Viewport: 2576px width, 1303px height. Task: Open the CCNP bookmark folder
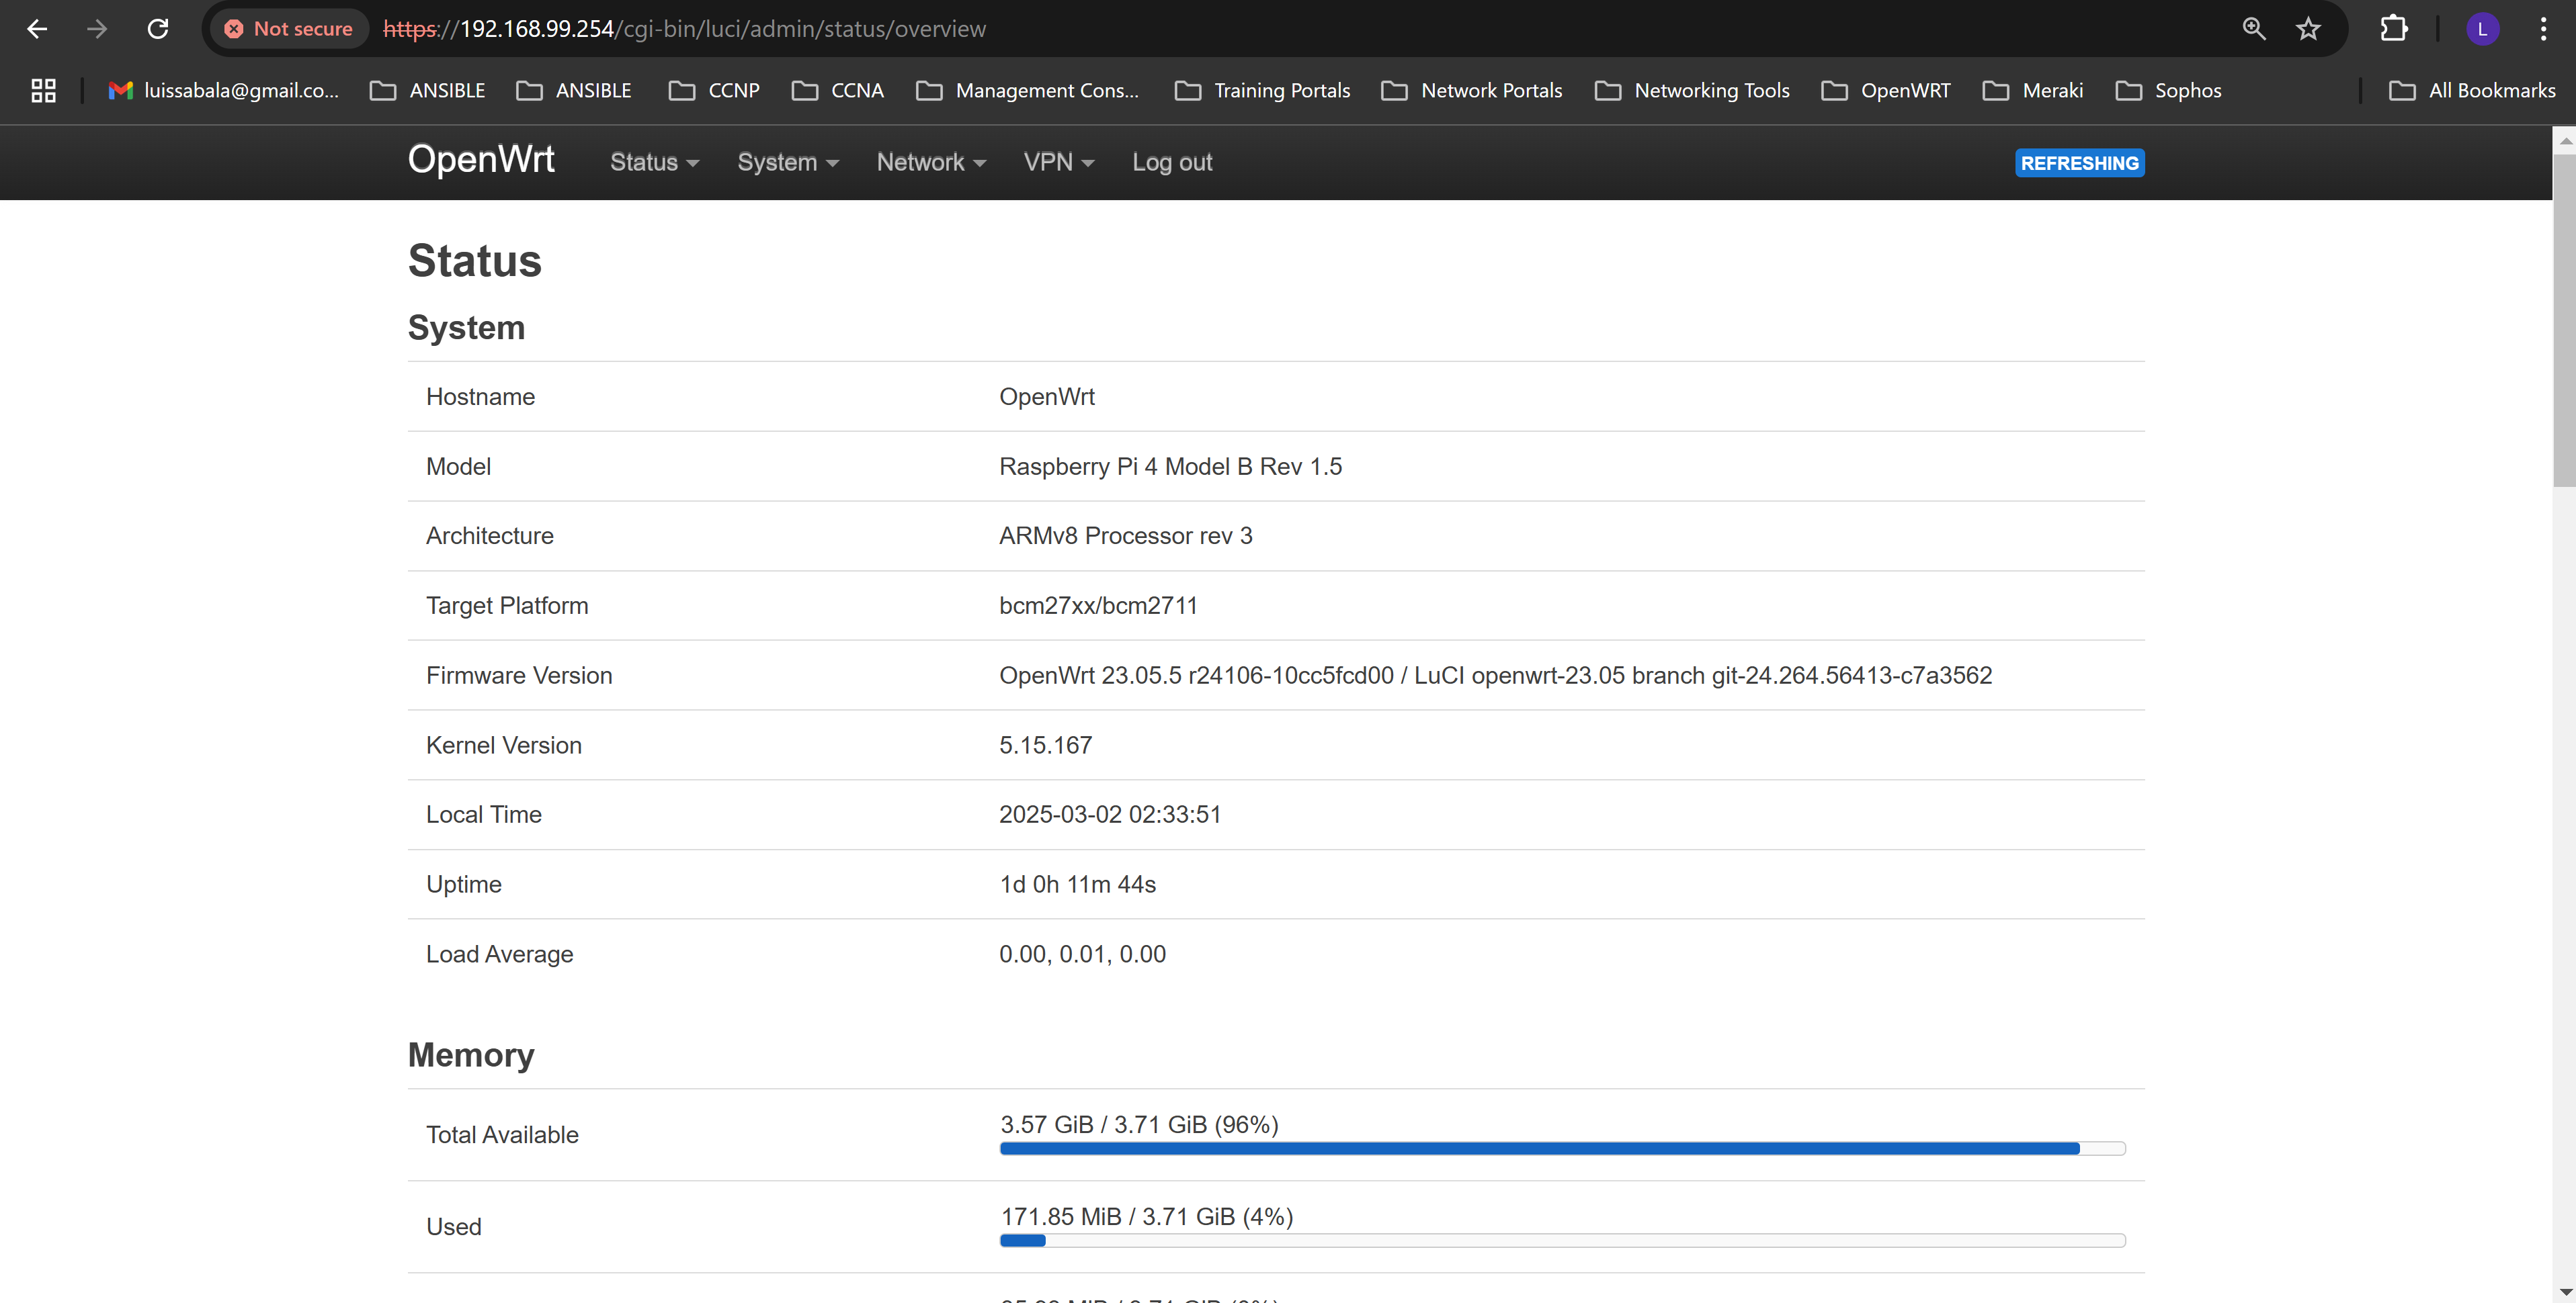(x=714, y=91)
